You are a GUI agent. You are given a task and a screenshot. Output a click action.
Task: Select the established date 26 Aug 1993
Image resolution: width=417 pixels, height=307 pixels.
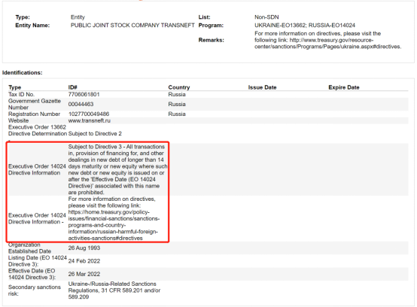(x=84, y=248)
